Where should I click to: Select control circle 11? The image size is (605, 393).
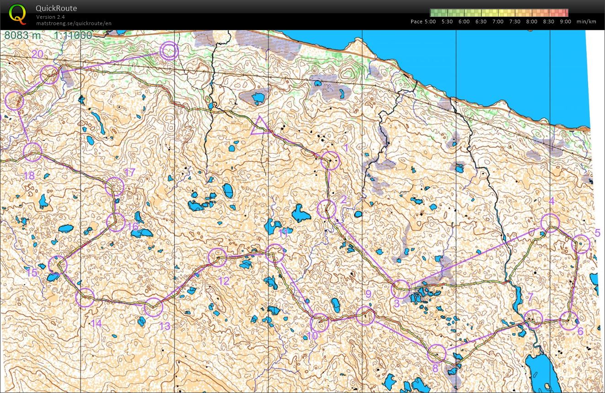275,253
